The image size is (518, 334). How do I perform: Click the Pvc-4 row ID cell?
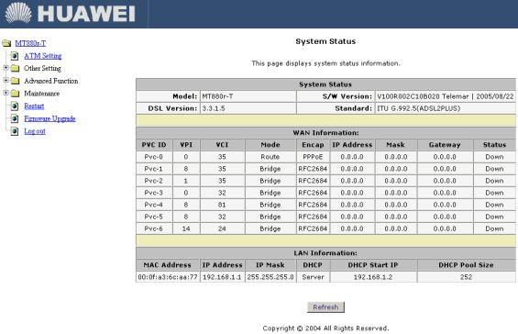point(154,205)
